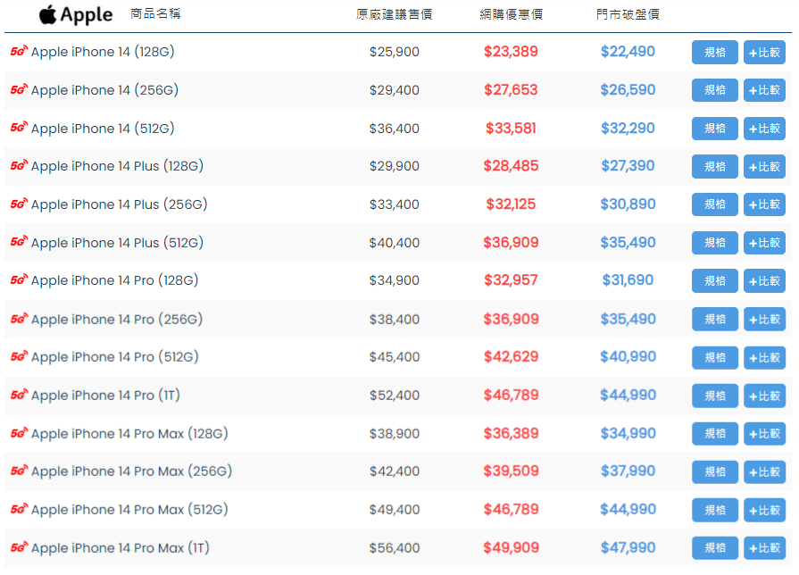Click store price $22,490
Viewport: 799px width, 575px height.
[628, 52]
